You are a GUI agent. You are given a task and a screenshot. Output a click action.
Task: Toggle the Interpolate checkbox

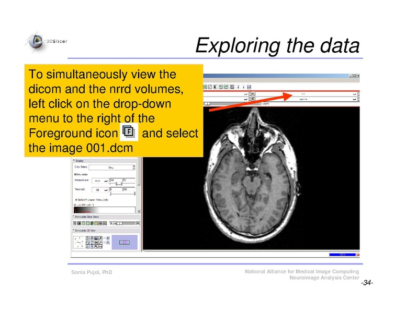point(75,174)
